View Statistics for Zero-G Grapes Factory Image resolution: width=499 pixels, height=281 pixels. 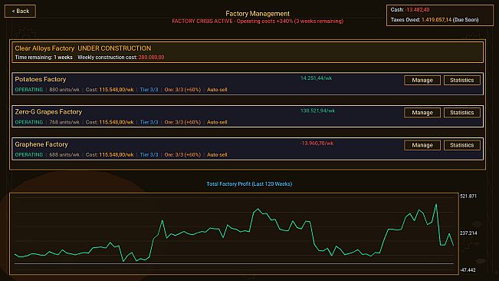(461, 113)
